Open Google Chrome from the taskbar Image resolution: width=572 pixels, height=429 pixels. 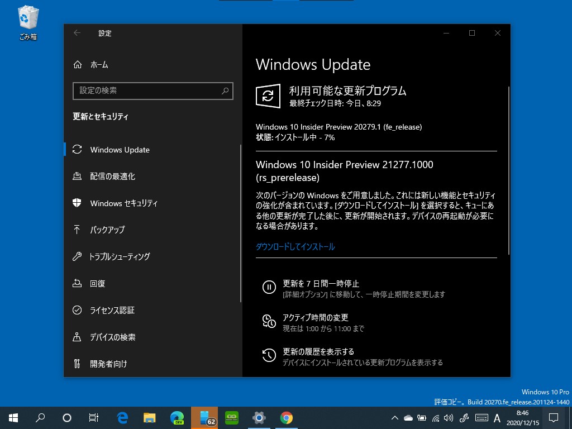(x=286, y=417)
